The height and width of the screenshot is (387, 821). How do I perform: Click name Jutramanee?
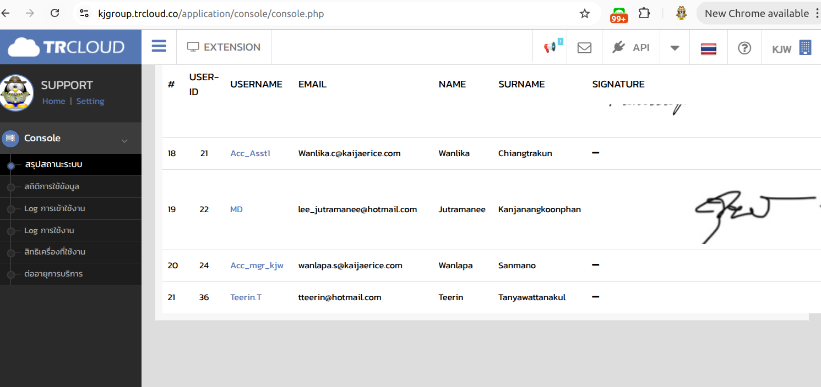pyautogui.click(x=462, y=209)
